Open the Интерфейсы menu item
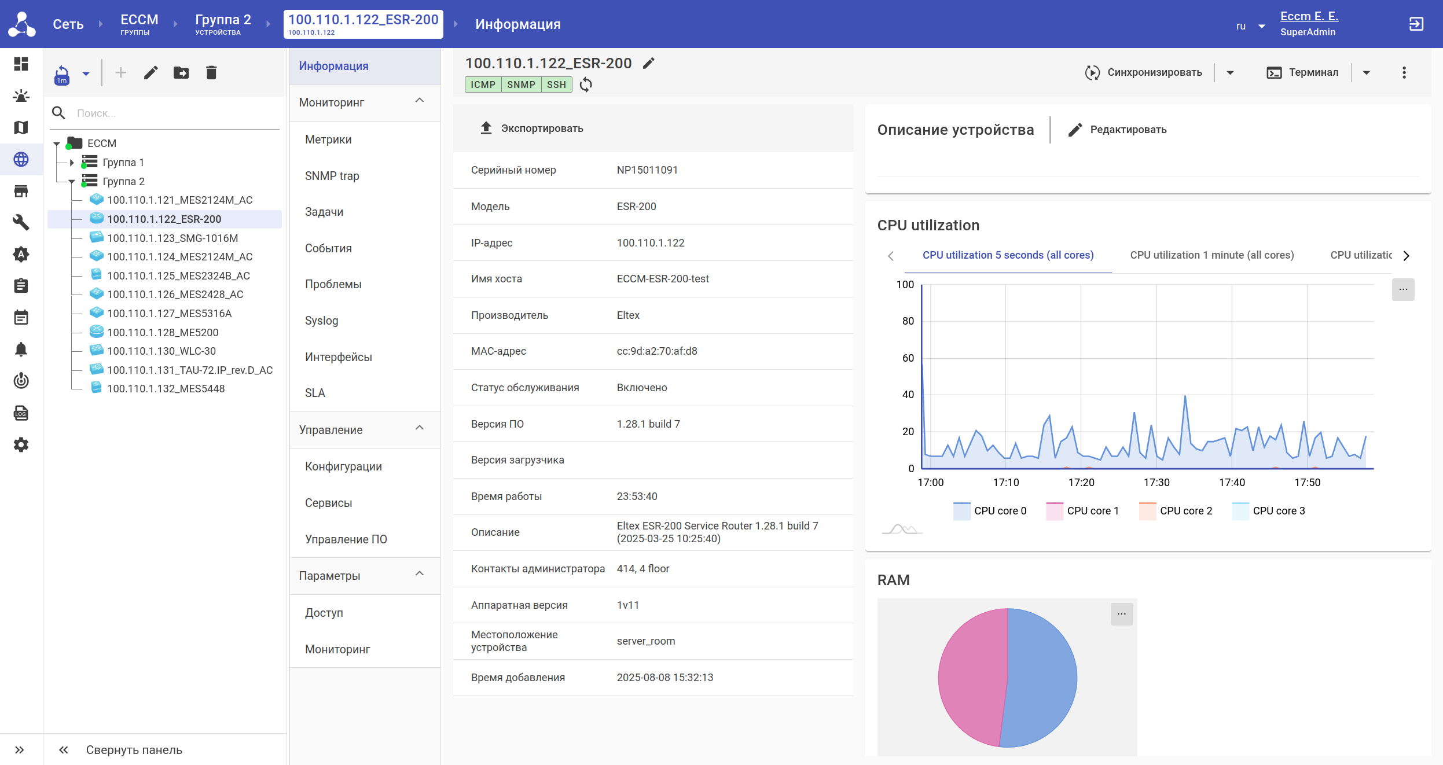1443x765 pixels. point(339,357)
